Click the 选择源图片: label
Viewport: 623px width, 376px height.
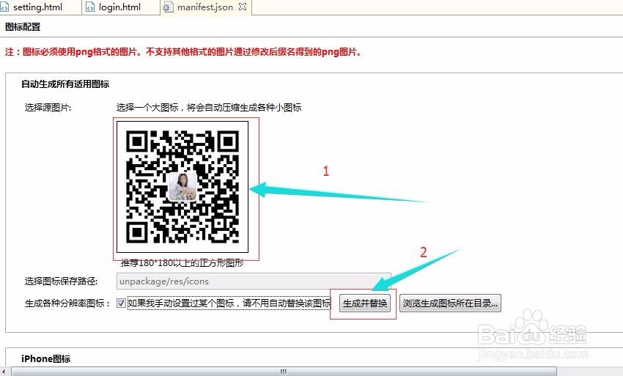pos(48,107)
